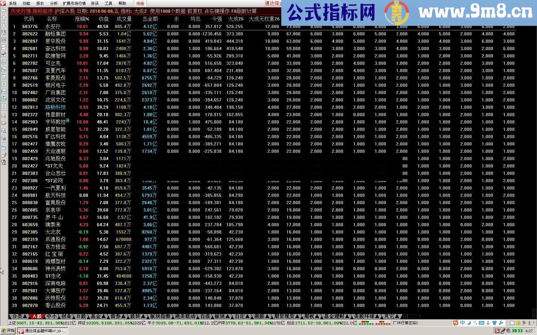Open Sogou soft keyboard icon
The width and height of the screenshot is (537, 335).
[482, 323]
